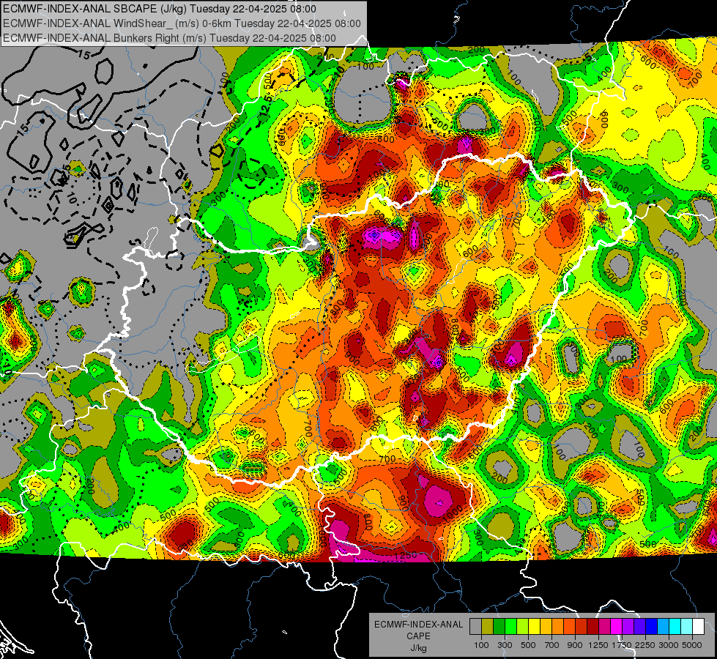The image size is (717, 659).
Task: Click the legend title ECMWF-INDEX-ANAL
Action: coord(418,625)
